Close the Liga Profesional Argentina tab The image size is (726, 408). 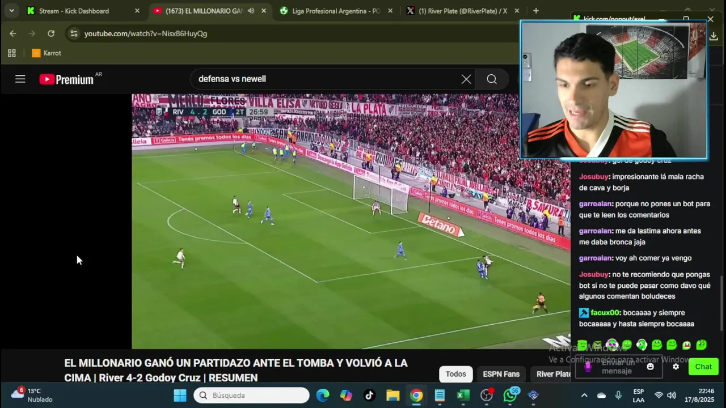pyautogui.click(x=390, y=11)
